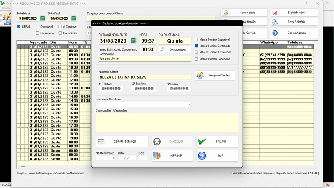Open calendar picker next to Data Final

pos(74,18)
